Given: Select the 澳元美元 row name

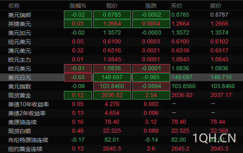Looking at the screenshot, I should point(20,51).
